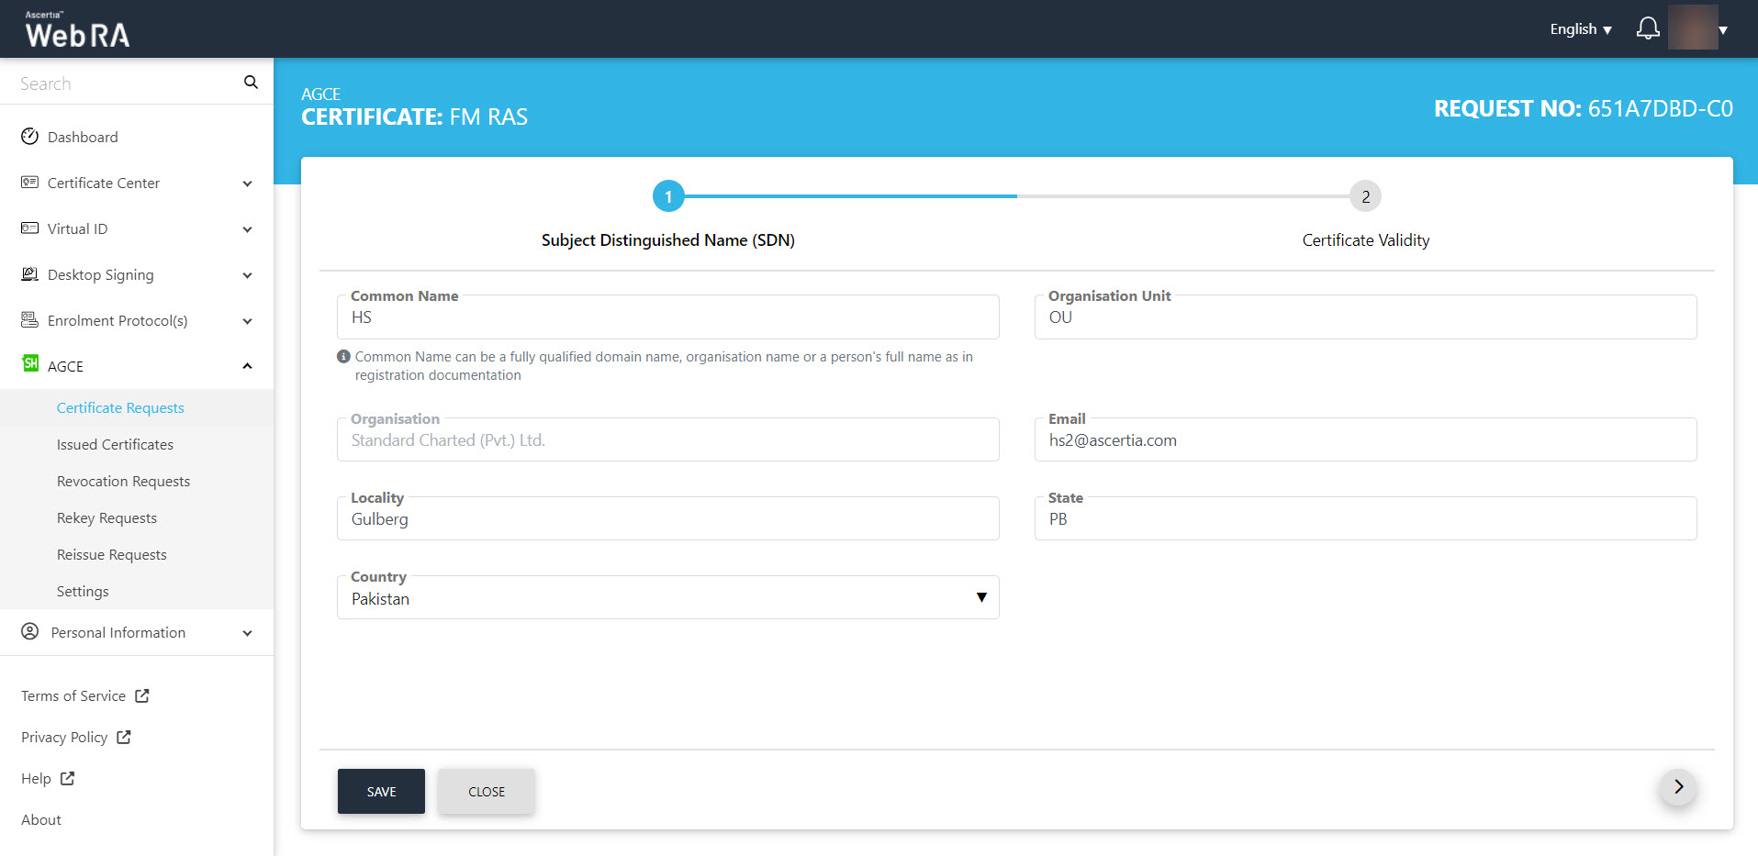Click the Common Name info icon
The height and width of the screenshot is (856, 1758).
point(343,357)
